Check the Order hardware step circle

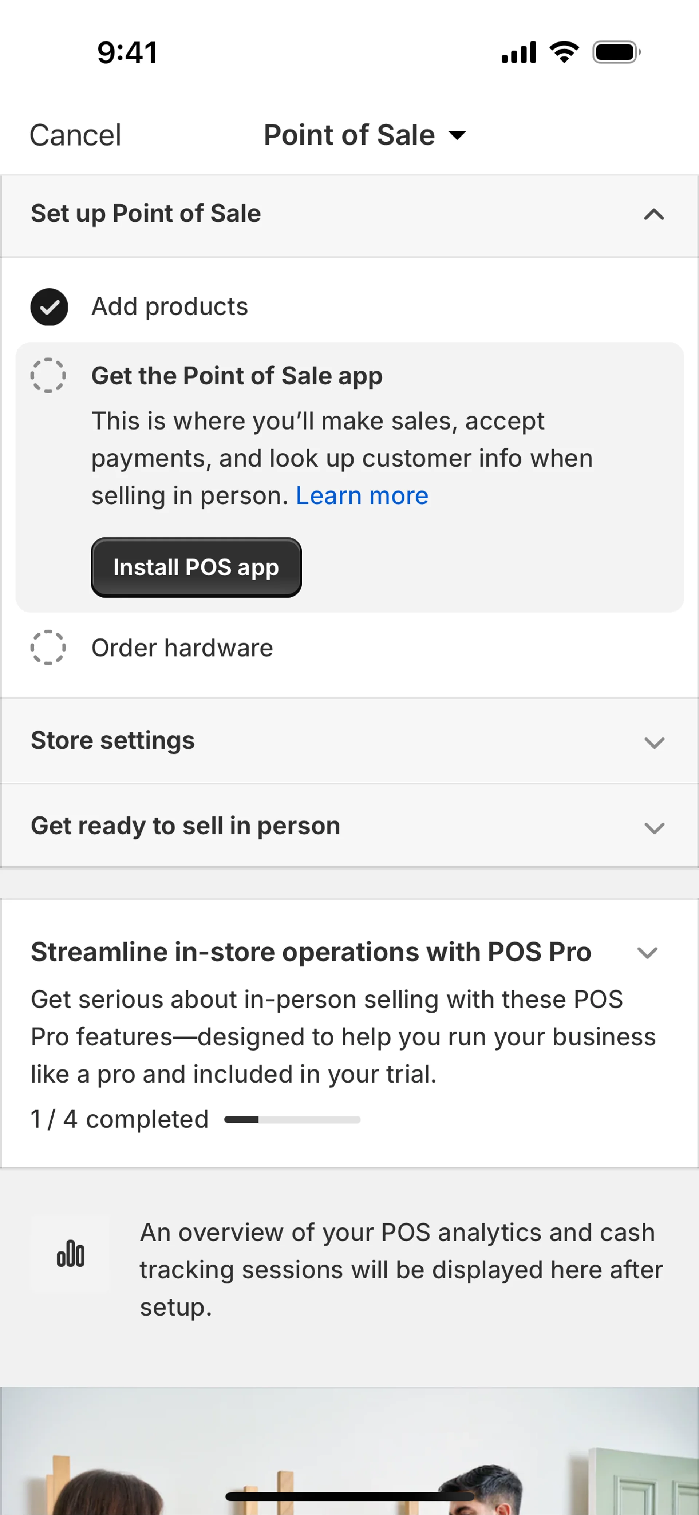pyautogui.click(x=48, y=648)
